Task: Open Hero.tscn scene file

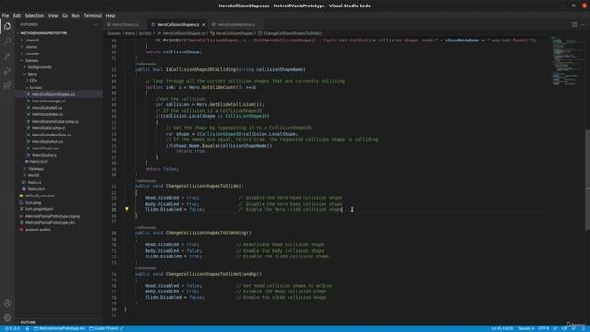Action: (x=39, y=162)
